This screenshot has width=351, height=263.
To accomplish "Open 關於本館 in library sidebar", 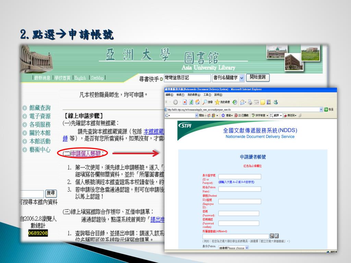I will pos(40,133).
